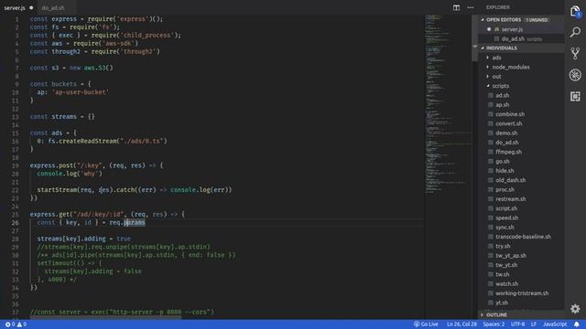Open tw_yt_ap.sh in the file tree
Viewport: 586px width, 329px height.
pyautogui.click(x=510, y=256)
